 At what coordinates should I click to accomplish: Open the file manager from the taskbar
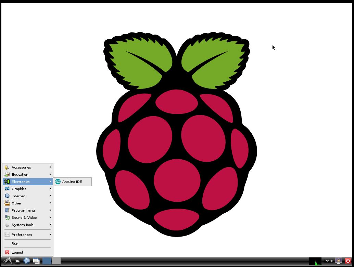(17, 261)
